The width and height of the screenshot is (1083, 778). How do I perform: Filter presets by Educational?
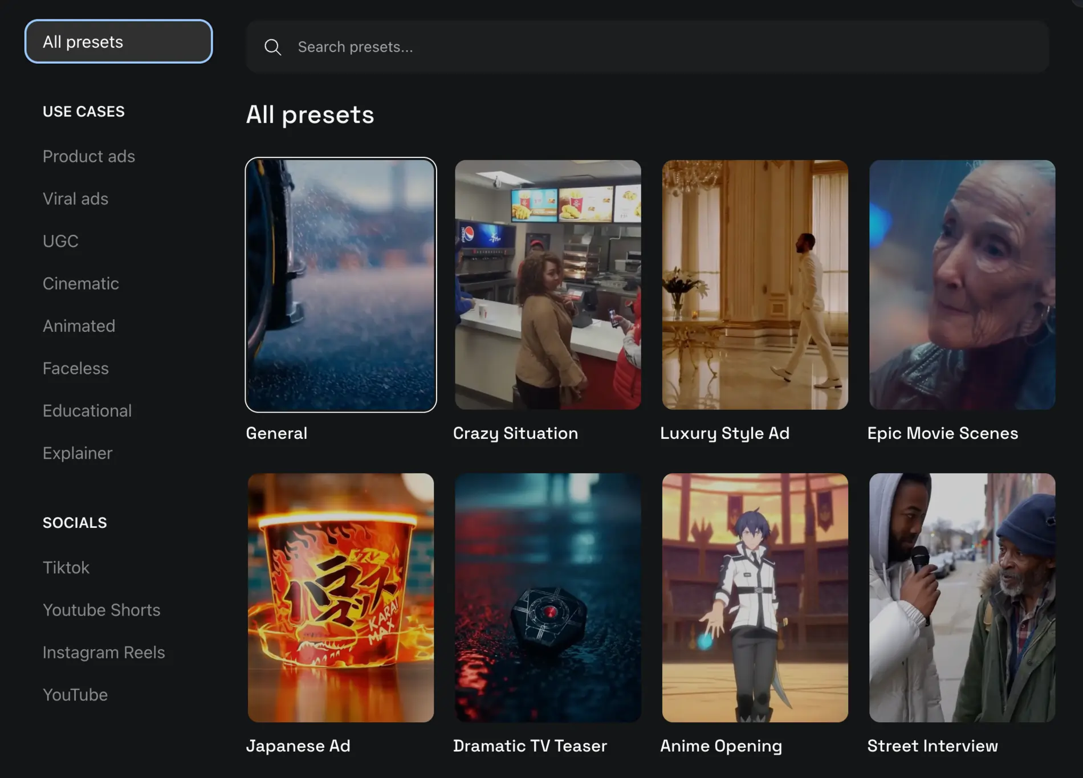(87, 411)
